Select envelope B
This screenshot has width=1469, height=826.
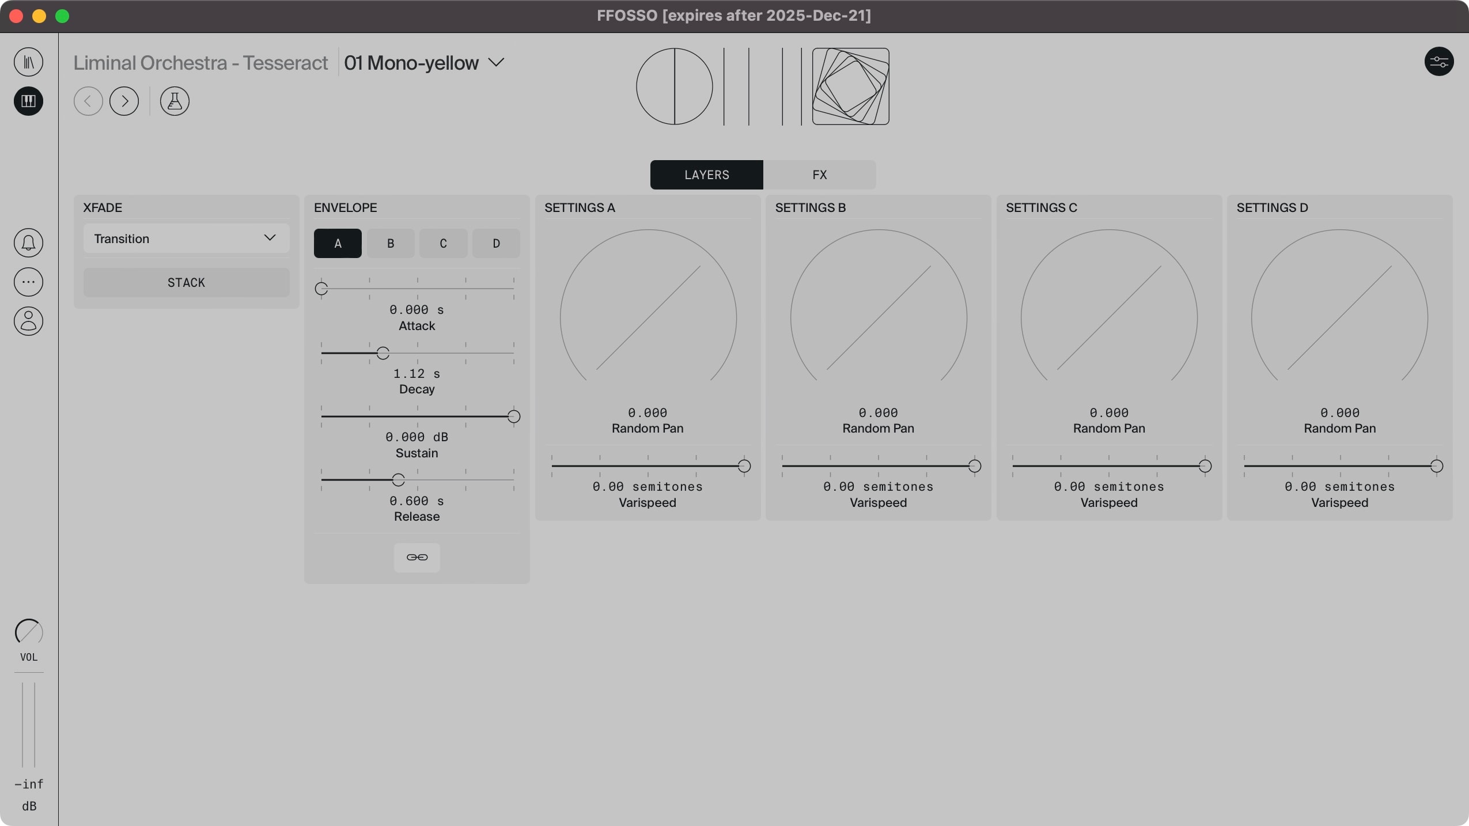click(390, 243)
